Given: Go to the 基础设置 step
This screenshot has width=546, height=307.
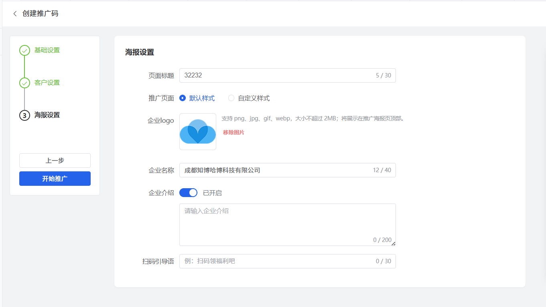Looking at the screenshot, I should click(47, 50).
